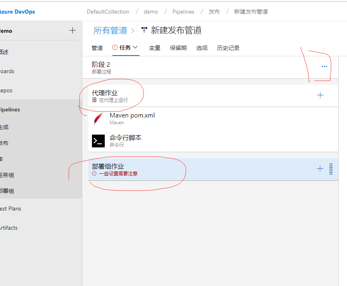
Task: Select the 保留期 tab
Action: pos(178,48)
